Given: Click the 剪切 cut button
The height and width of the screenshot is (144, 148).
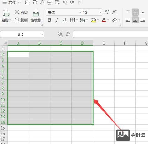Looking at the screenshot, I should pos(21,12).
